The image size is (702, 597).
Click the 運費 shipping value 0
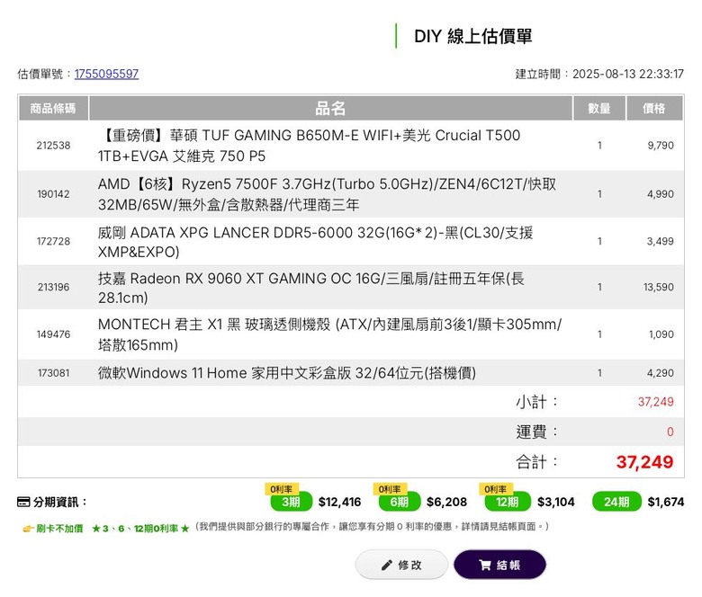[x=670, y=432]
